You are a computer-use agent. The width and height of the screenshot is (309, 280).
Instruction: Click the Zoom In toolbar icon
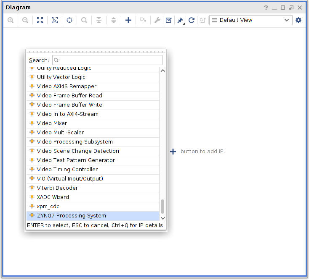(11, 20)
